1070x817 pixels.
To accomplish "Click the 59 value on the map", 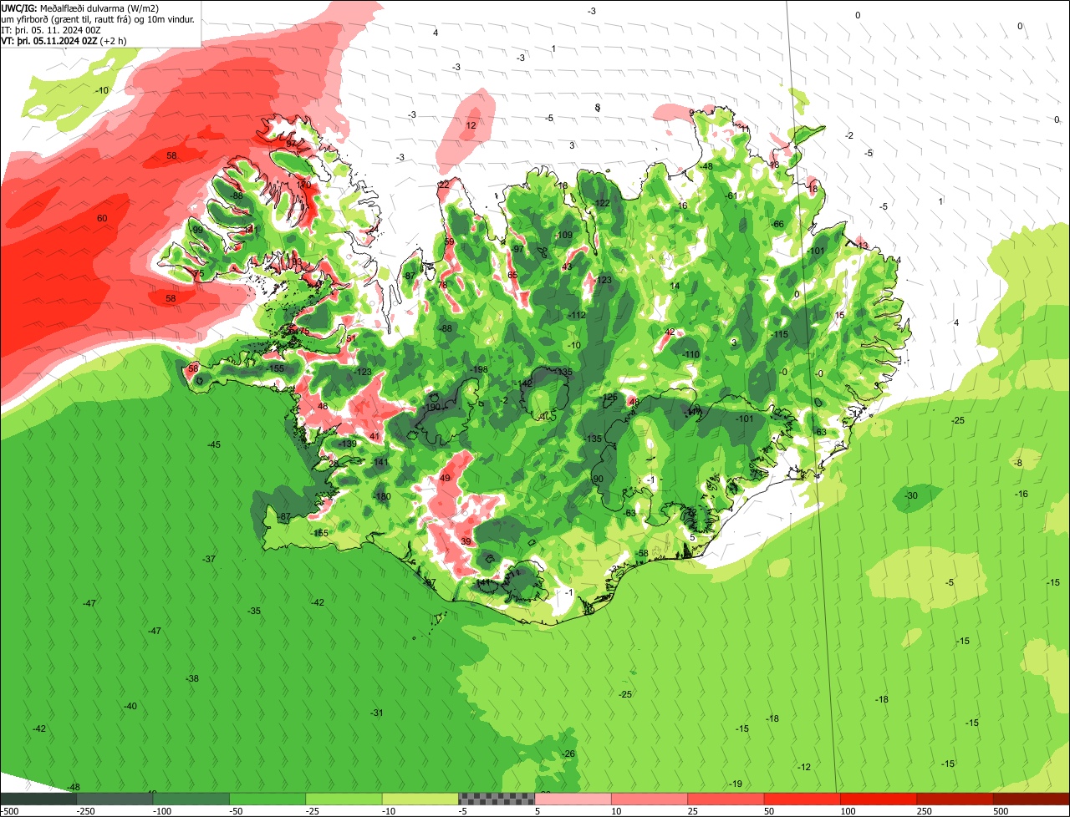I will [x=449, y=242].
